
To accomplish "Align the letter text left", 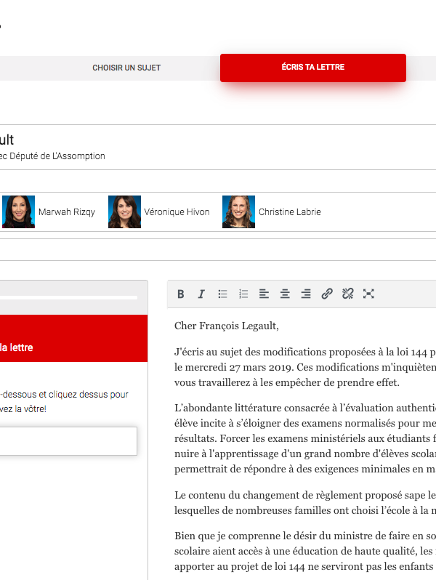I will (265, 294).
